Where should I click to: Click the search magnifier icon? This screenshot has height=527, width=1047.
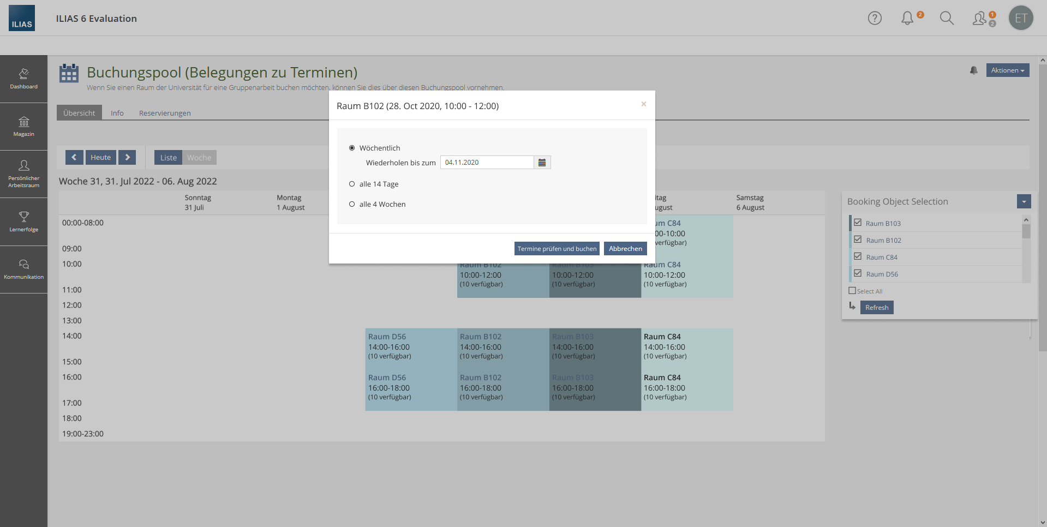point(947,18)
